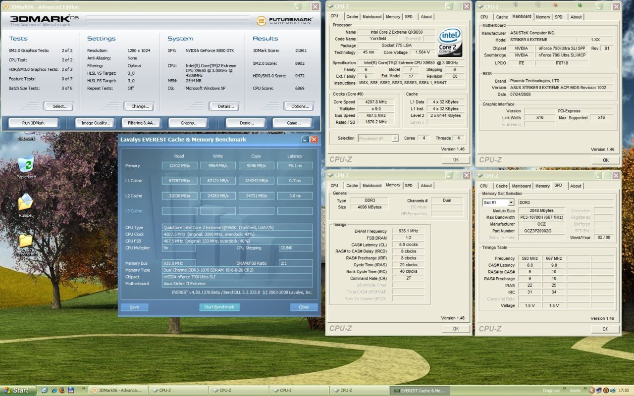Click the CPU Score value 6869

pos(300,88)
